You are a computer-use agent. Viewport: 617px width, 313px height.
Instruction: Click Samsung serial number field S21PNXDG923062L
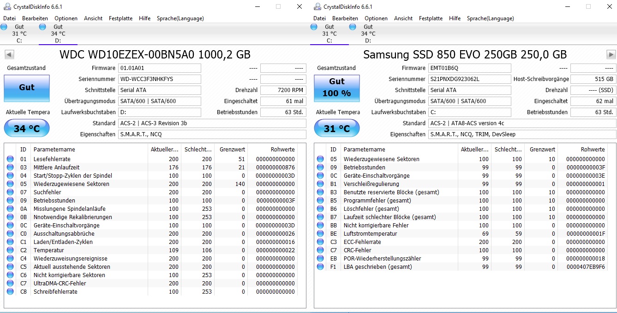[470, 79]
